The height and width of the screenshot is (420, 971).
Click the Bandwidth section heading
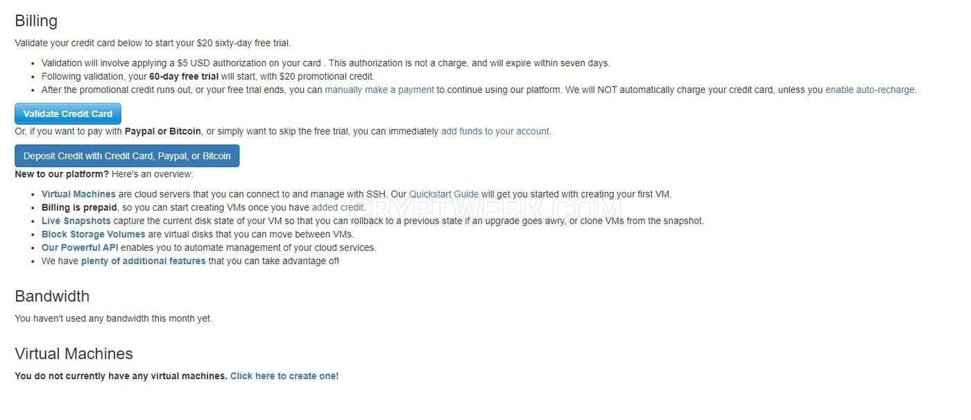click(x=52, y=296)
